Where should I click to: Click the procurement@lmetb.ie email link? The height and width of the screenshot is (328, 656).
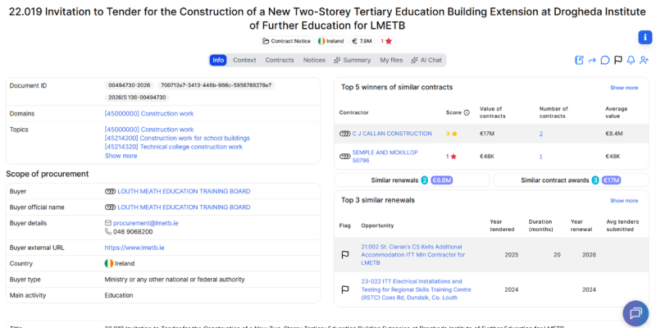(x=146, y=223)
